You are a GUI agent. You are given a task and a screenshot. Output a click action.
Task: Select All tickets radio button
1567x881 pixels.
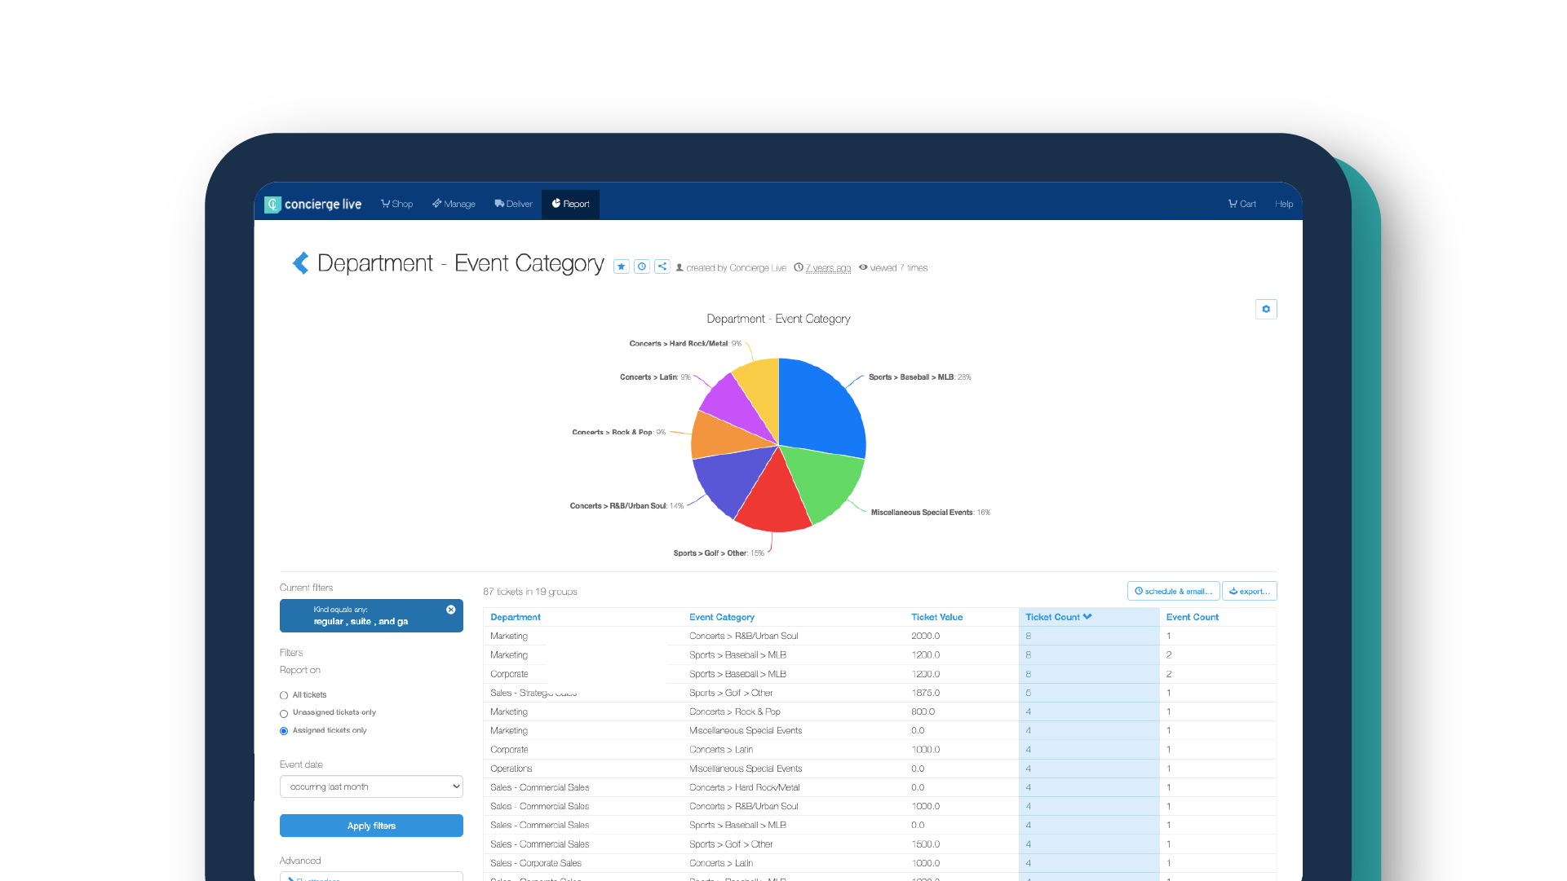tap(284, 695)
